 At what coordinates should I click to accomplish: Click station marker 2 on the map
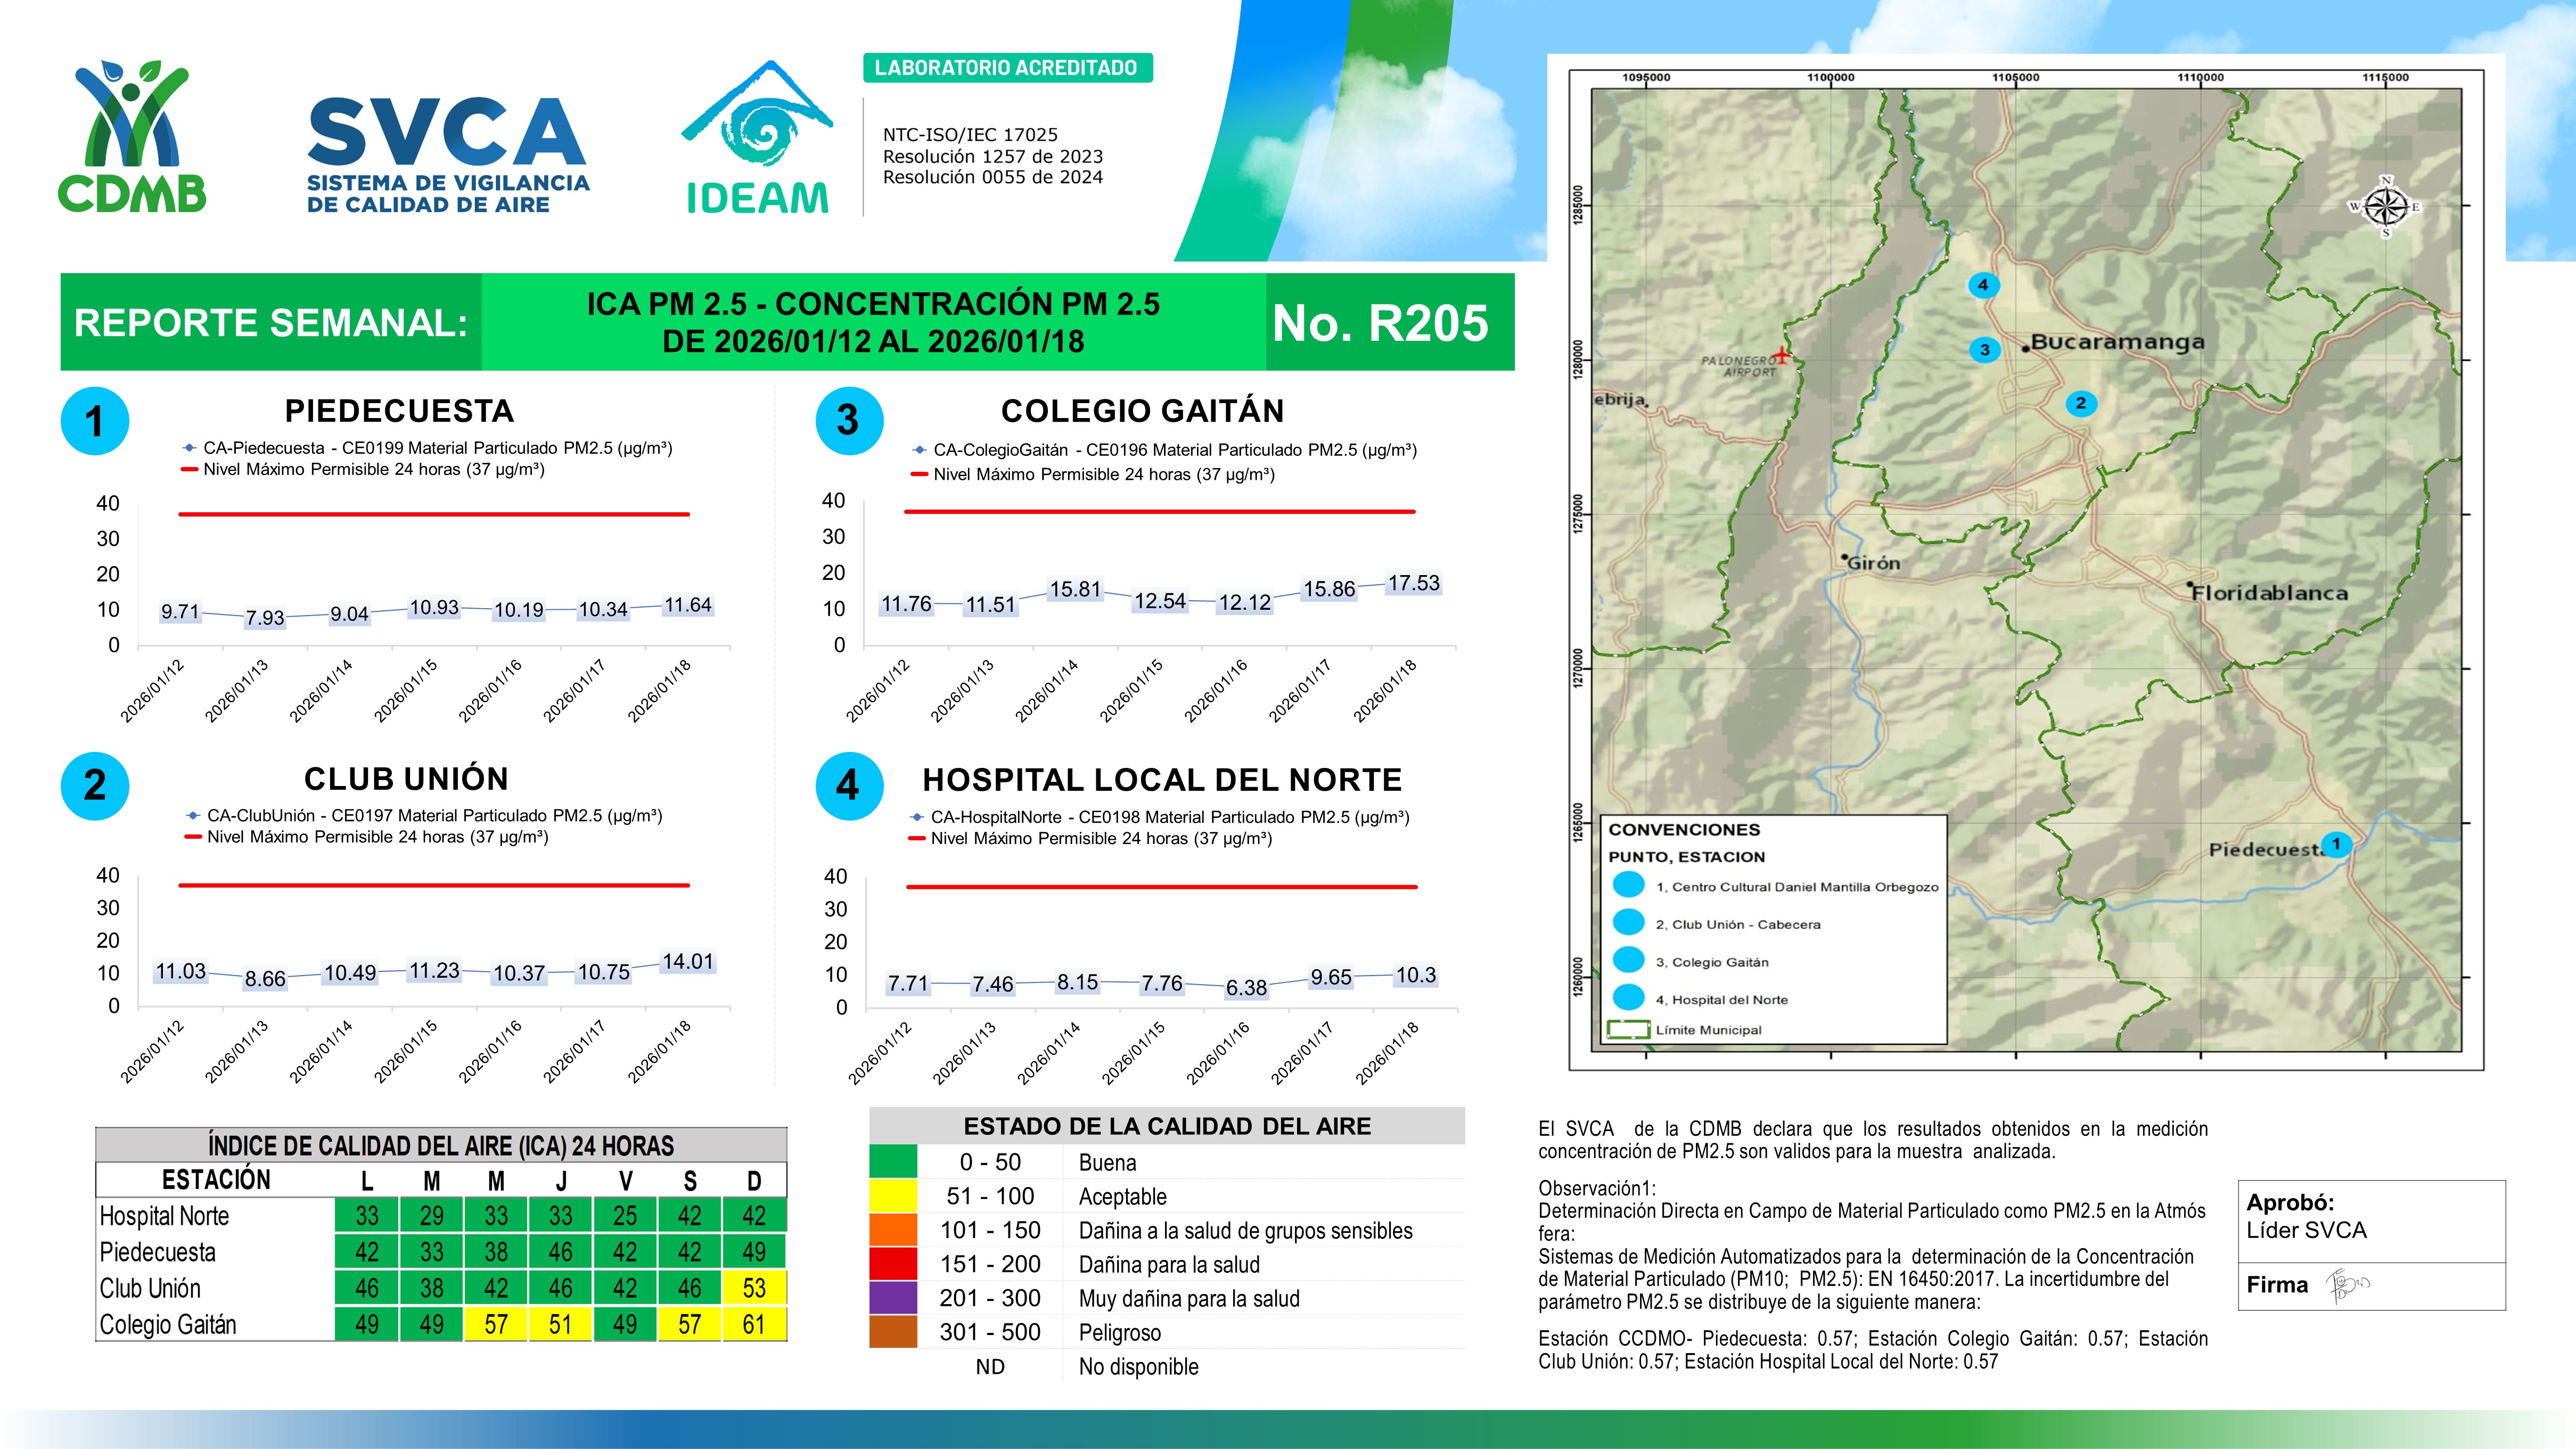(x=2080, y=403)
